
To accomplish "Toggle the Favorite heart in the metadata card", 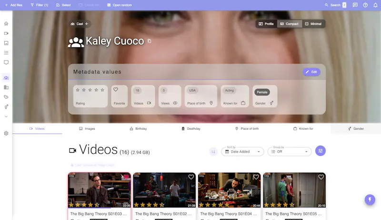I will coord(116,90).
